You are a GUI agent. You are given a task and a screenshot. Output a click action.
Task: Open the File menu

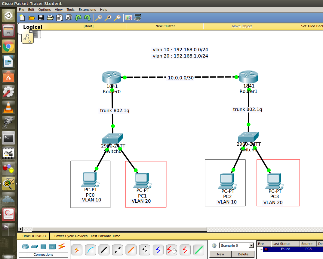22,10
